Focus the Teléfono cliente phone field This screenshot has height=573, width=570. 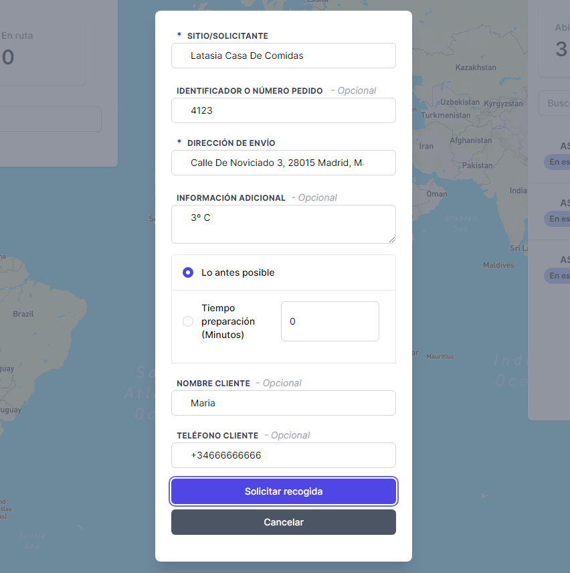click(284, 455)
